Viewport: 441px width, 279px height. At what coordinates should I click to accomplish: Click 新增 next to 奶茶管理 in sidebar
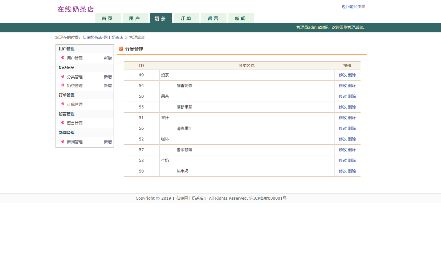108,86
